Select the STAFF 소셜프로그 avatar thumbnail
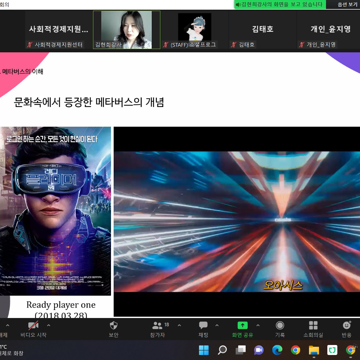Image resolution: width=360 pixels, height=360 pixels. point(195,30)
